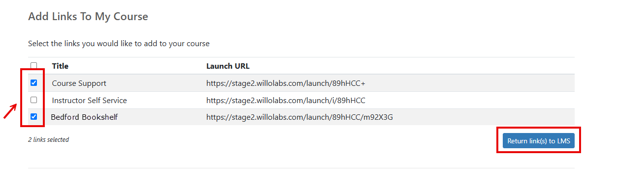The height and width of the screenshot is (187, 617).
Task: Uncheck the Course Support checkbox
Action: click(33, 83)
